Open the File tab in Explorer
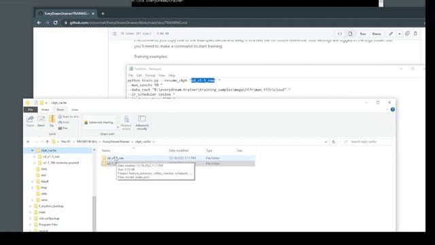The height and width of the screenshot is (245, 435). (31, 110)
